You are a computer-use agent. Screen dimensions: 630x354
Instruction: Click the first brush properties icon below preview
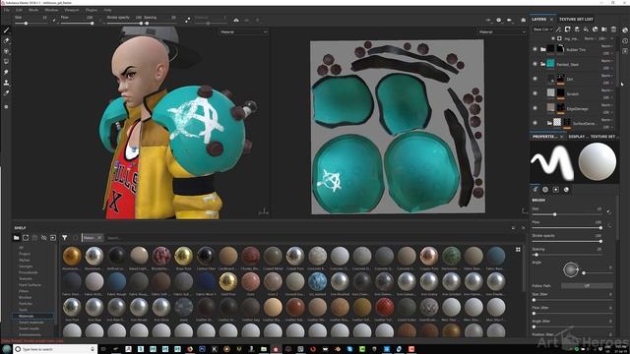pyautogui.click(x=535, y=190)
